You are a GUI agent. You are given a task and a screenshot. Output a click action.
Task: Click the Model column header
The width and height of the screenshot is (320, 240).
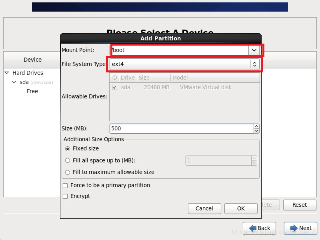(215, 78)
